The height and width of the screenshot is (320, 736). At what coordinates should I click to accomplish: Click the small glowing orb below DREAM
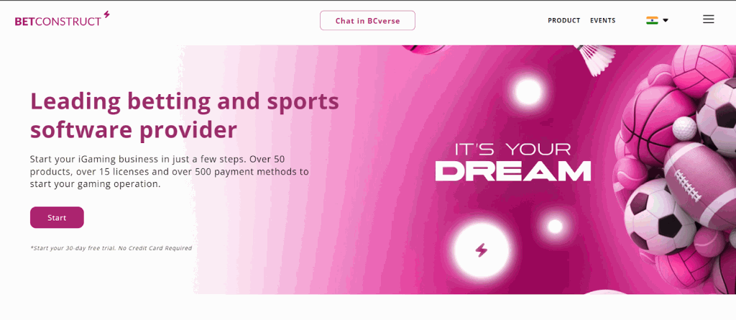554,227
